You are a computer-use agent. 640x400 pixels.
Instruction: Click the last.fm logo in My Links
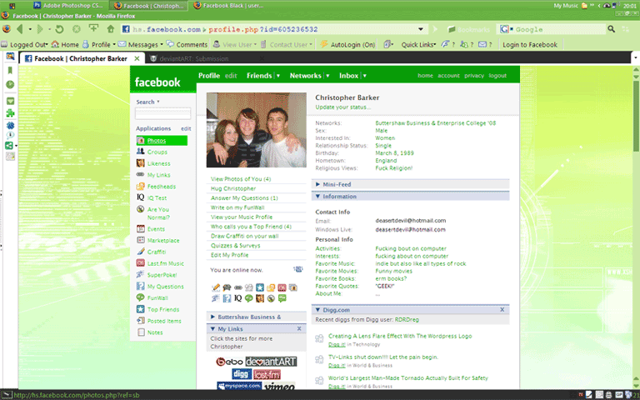(x=267, y=374)
